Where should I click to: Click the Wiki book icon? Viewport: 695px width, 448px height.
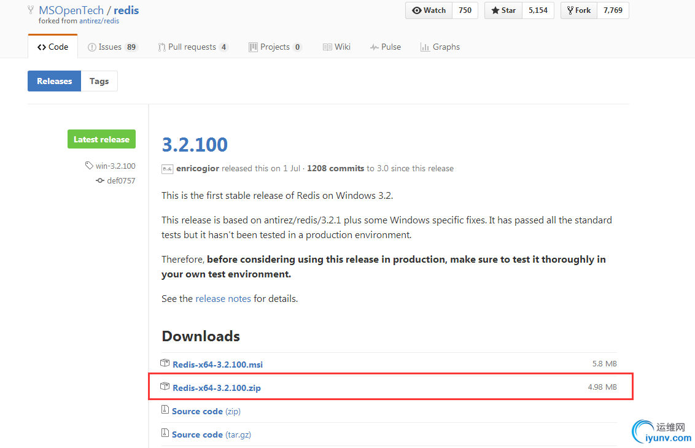pos(328,47)
